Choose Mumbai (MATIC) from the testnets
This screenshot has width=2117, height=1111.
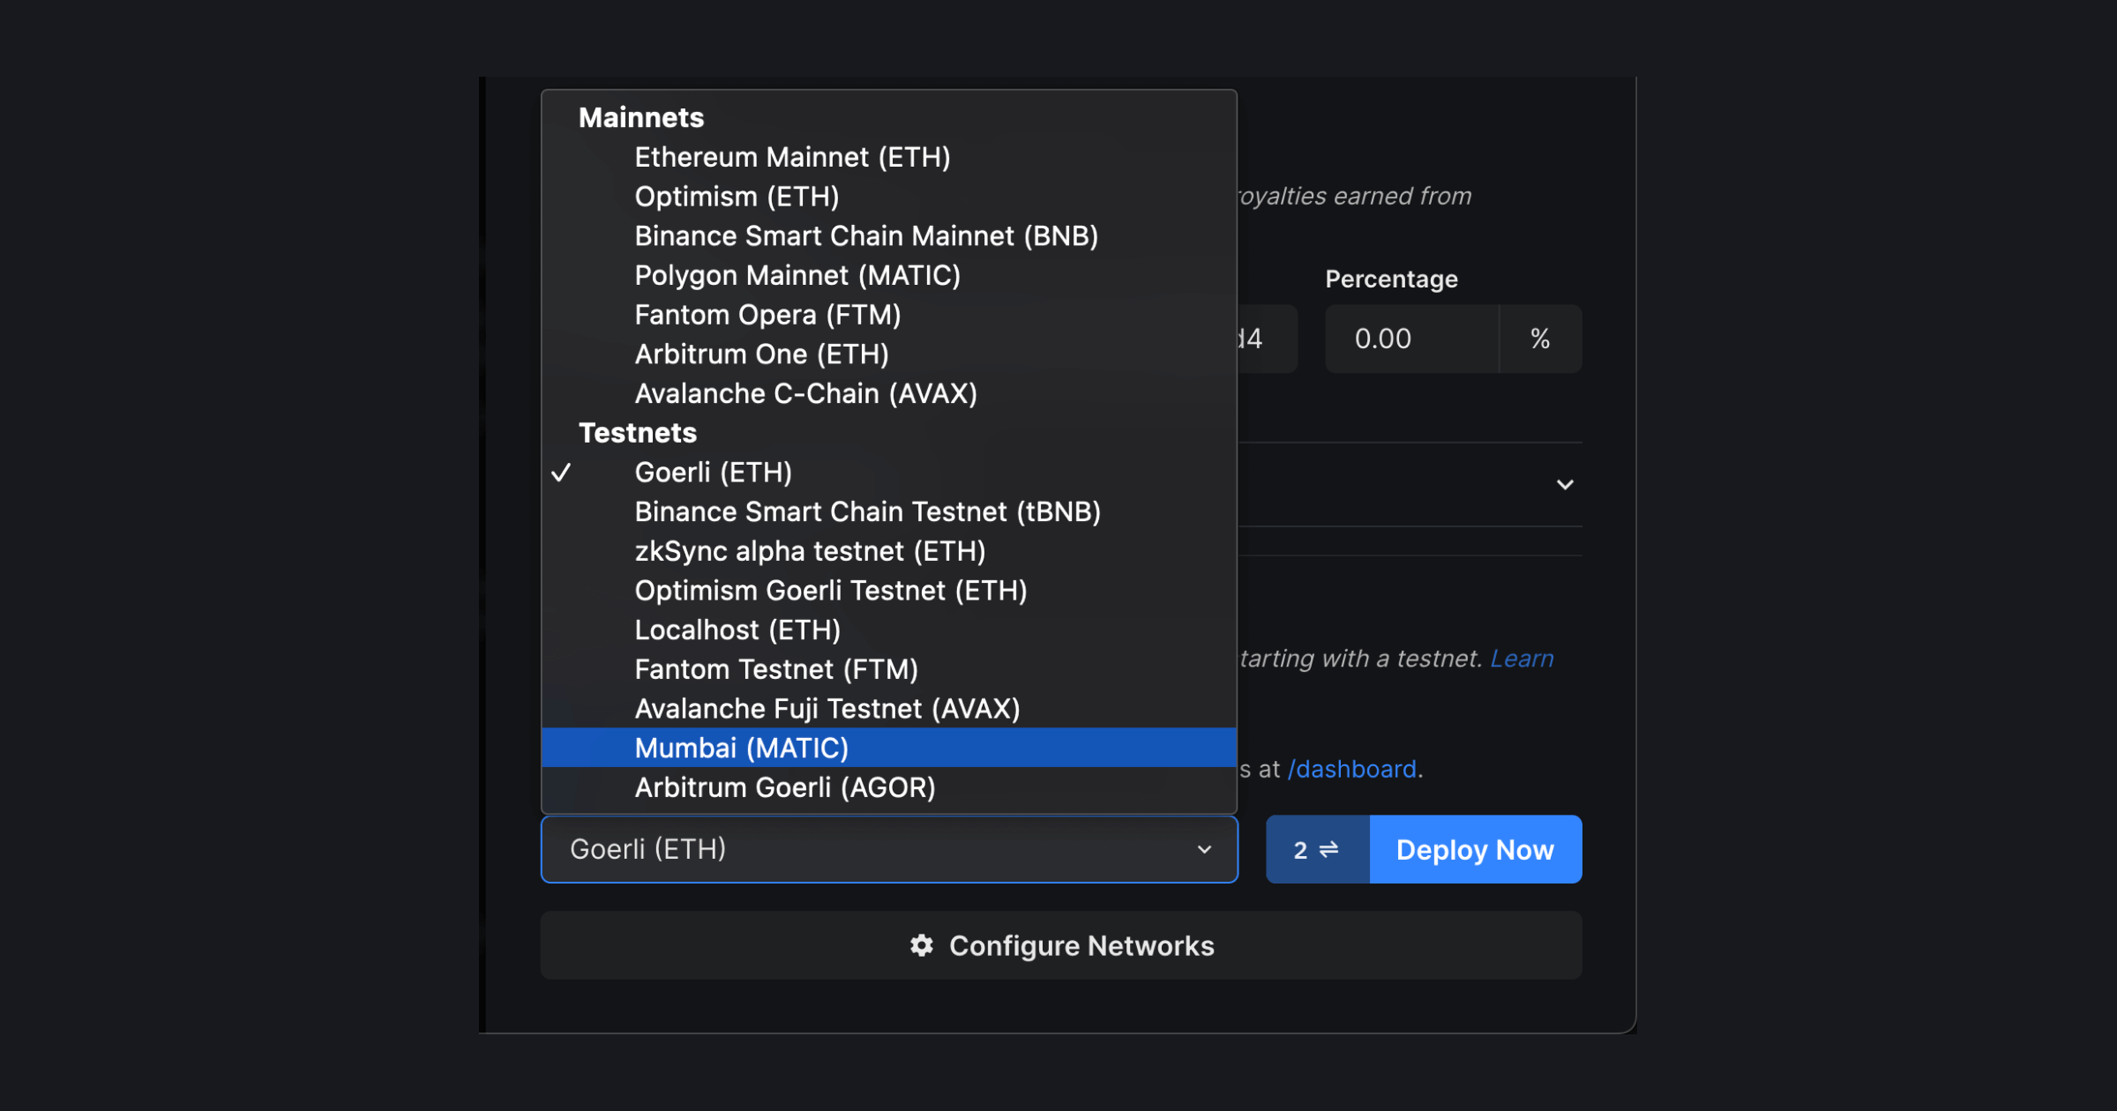pos(742,748)
